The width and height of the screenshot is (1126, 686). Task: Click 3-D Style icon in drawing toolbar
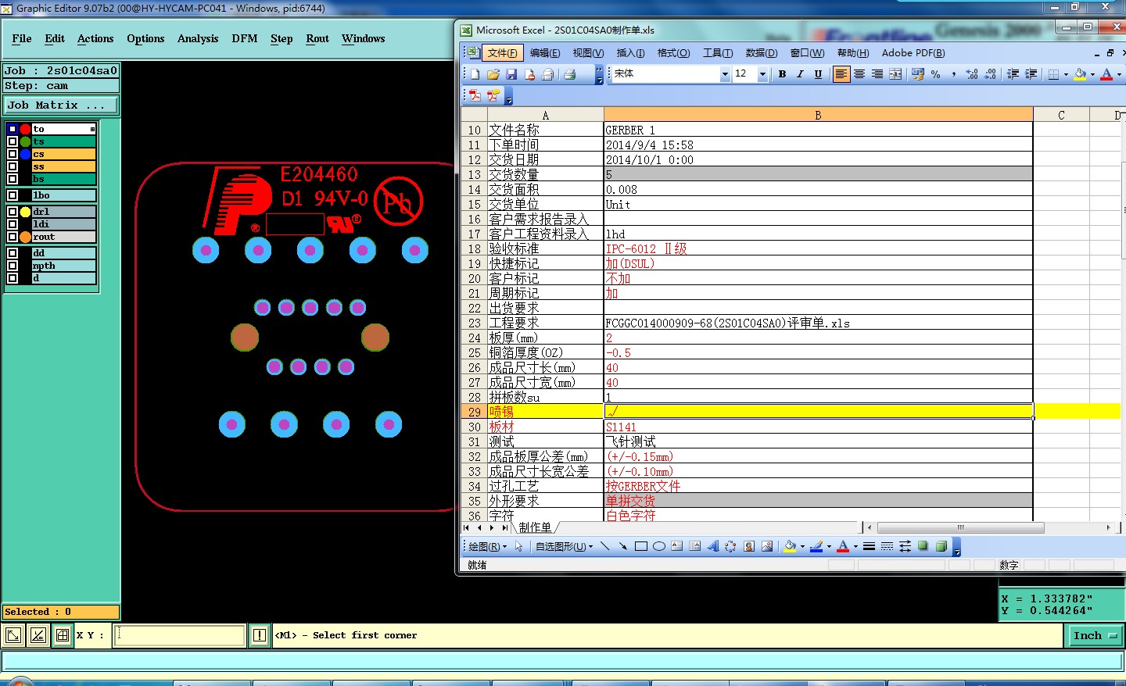[941, 547]
